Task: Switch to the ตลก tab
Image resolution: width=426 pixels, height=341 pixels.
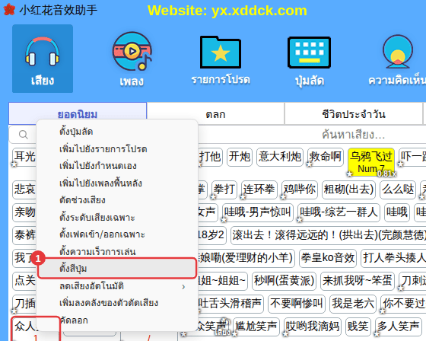Action: click(215, 114)
